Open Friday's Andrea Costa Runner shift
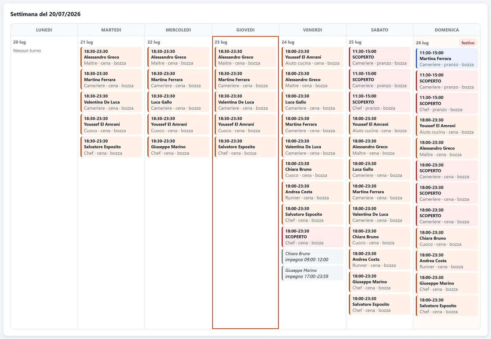The height and width of the screenshot is (339, 491). [x=312, y=192]
